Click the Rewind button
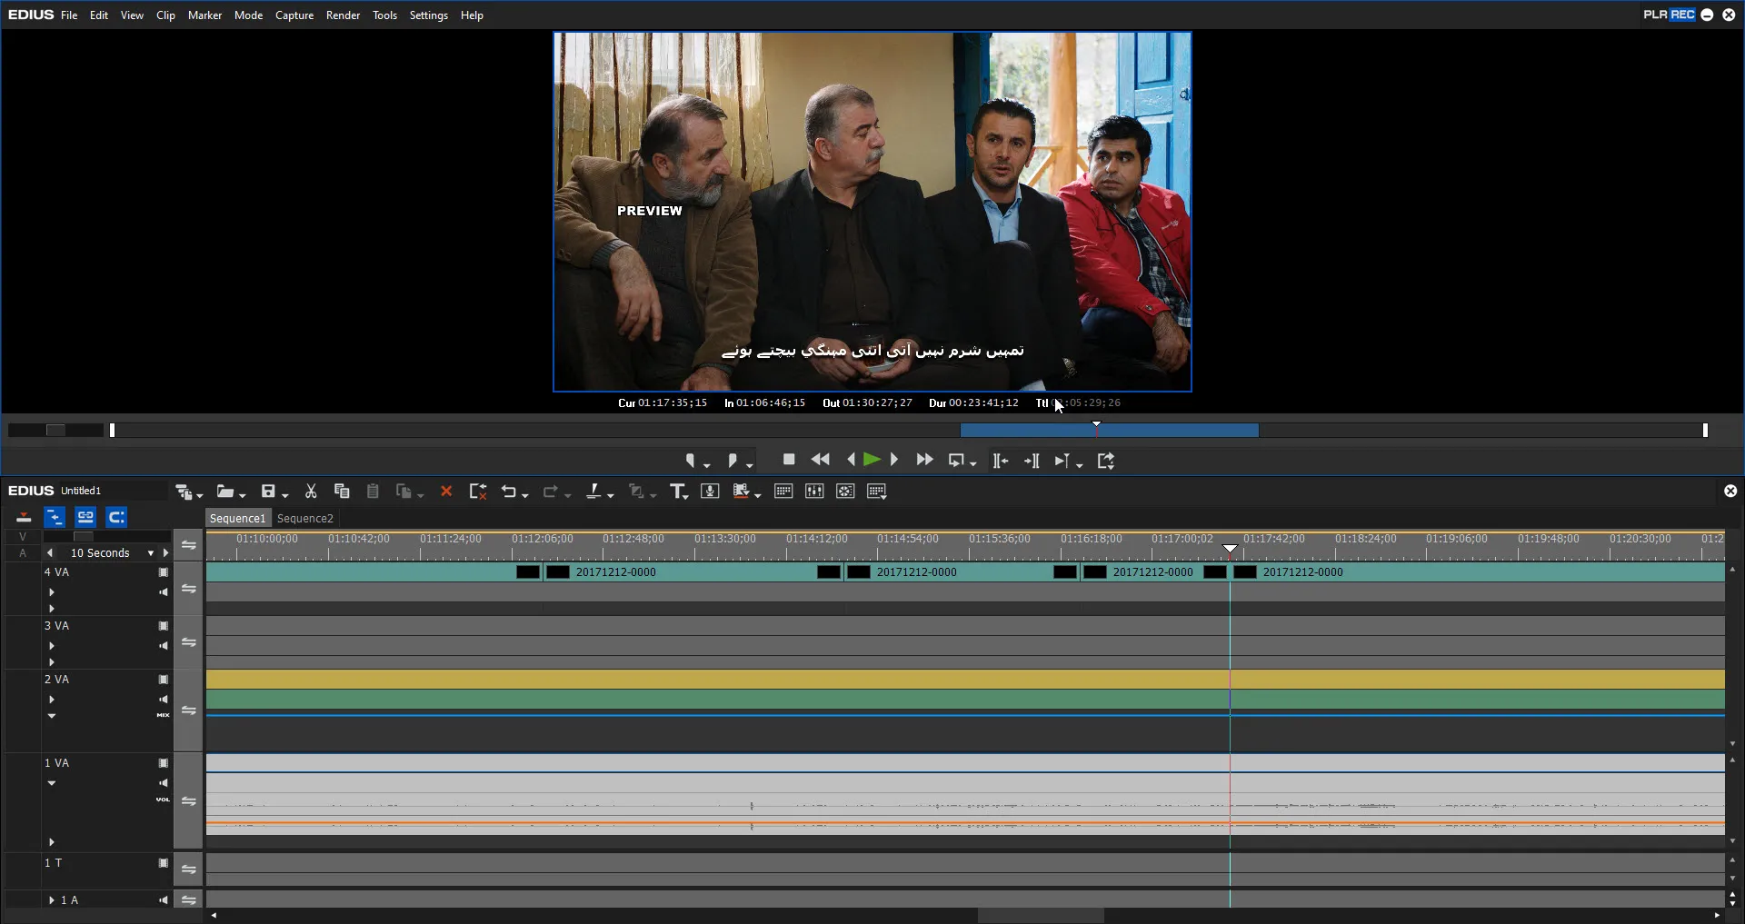Image resolution: width=1745 pixels, height=924 pixels. [820, 460]
